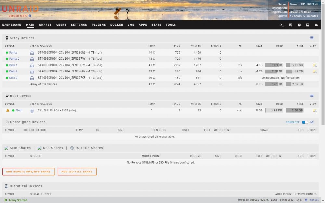The width and height of the screenshot is (325, 203).
Task: Open the system log icon in top bar
Action: point(316,25)
